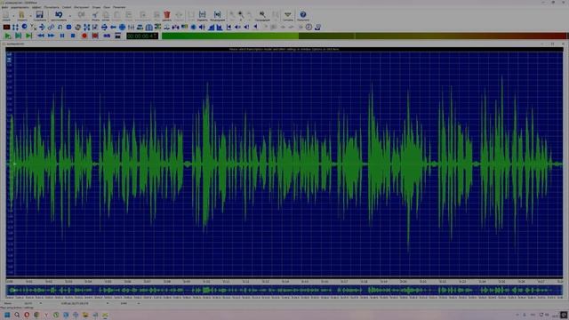
Task: Play the sound with the first green play button
Action: click(x=8, y=36)
